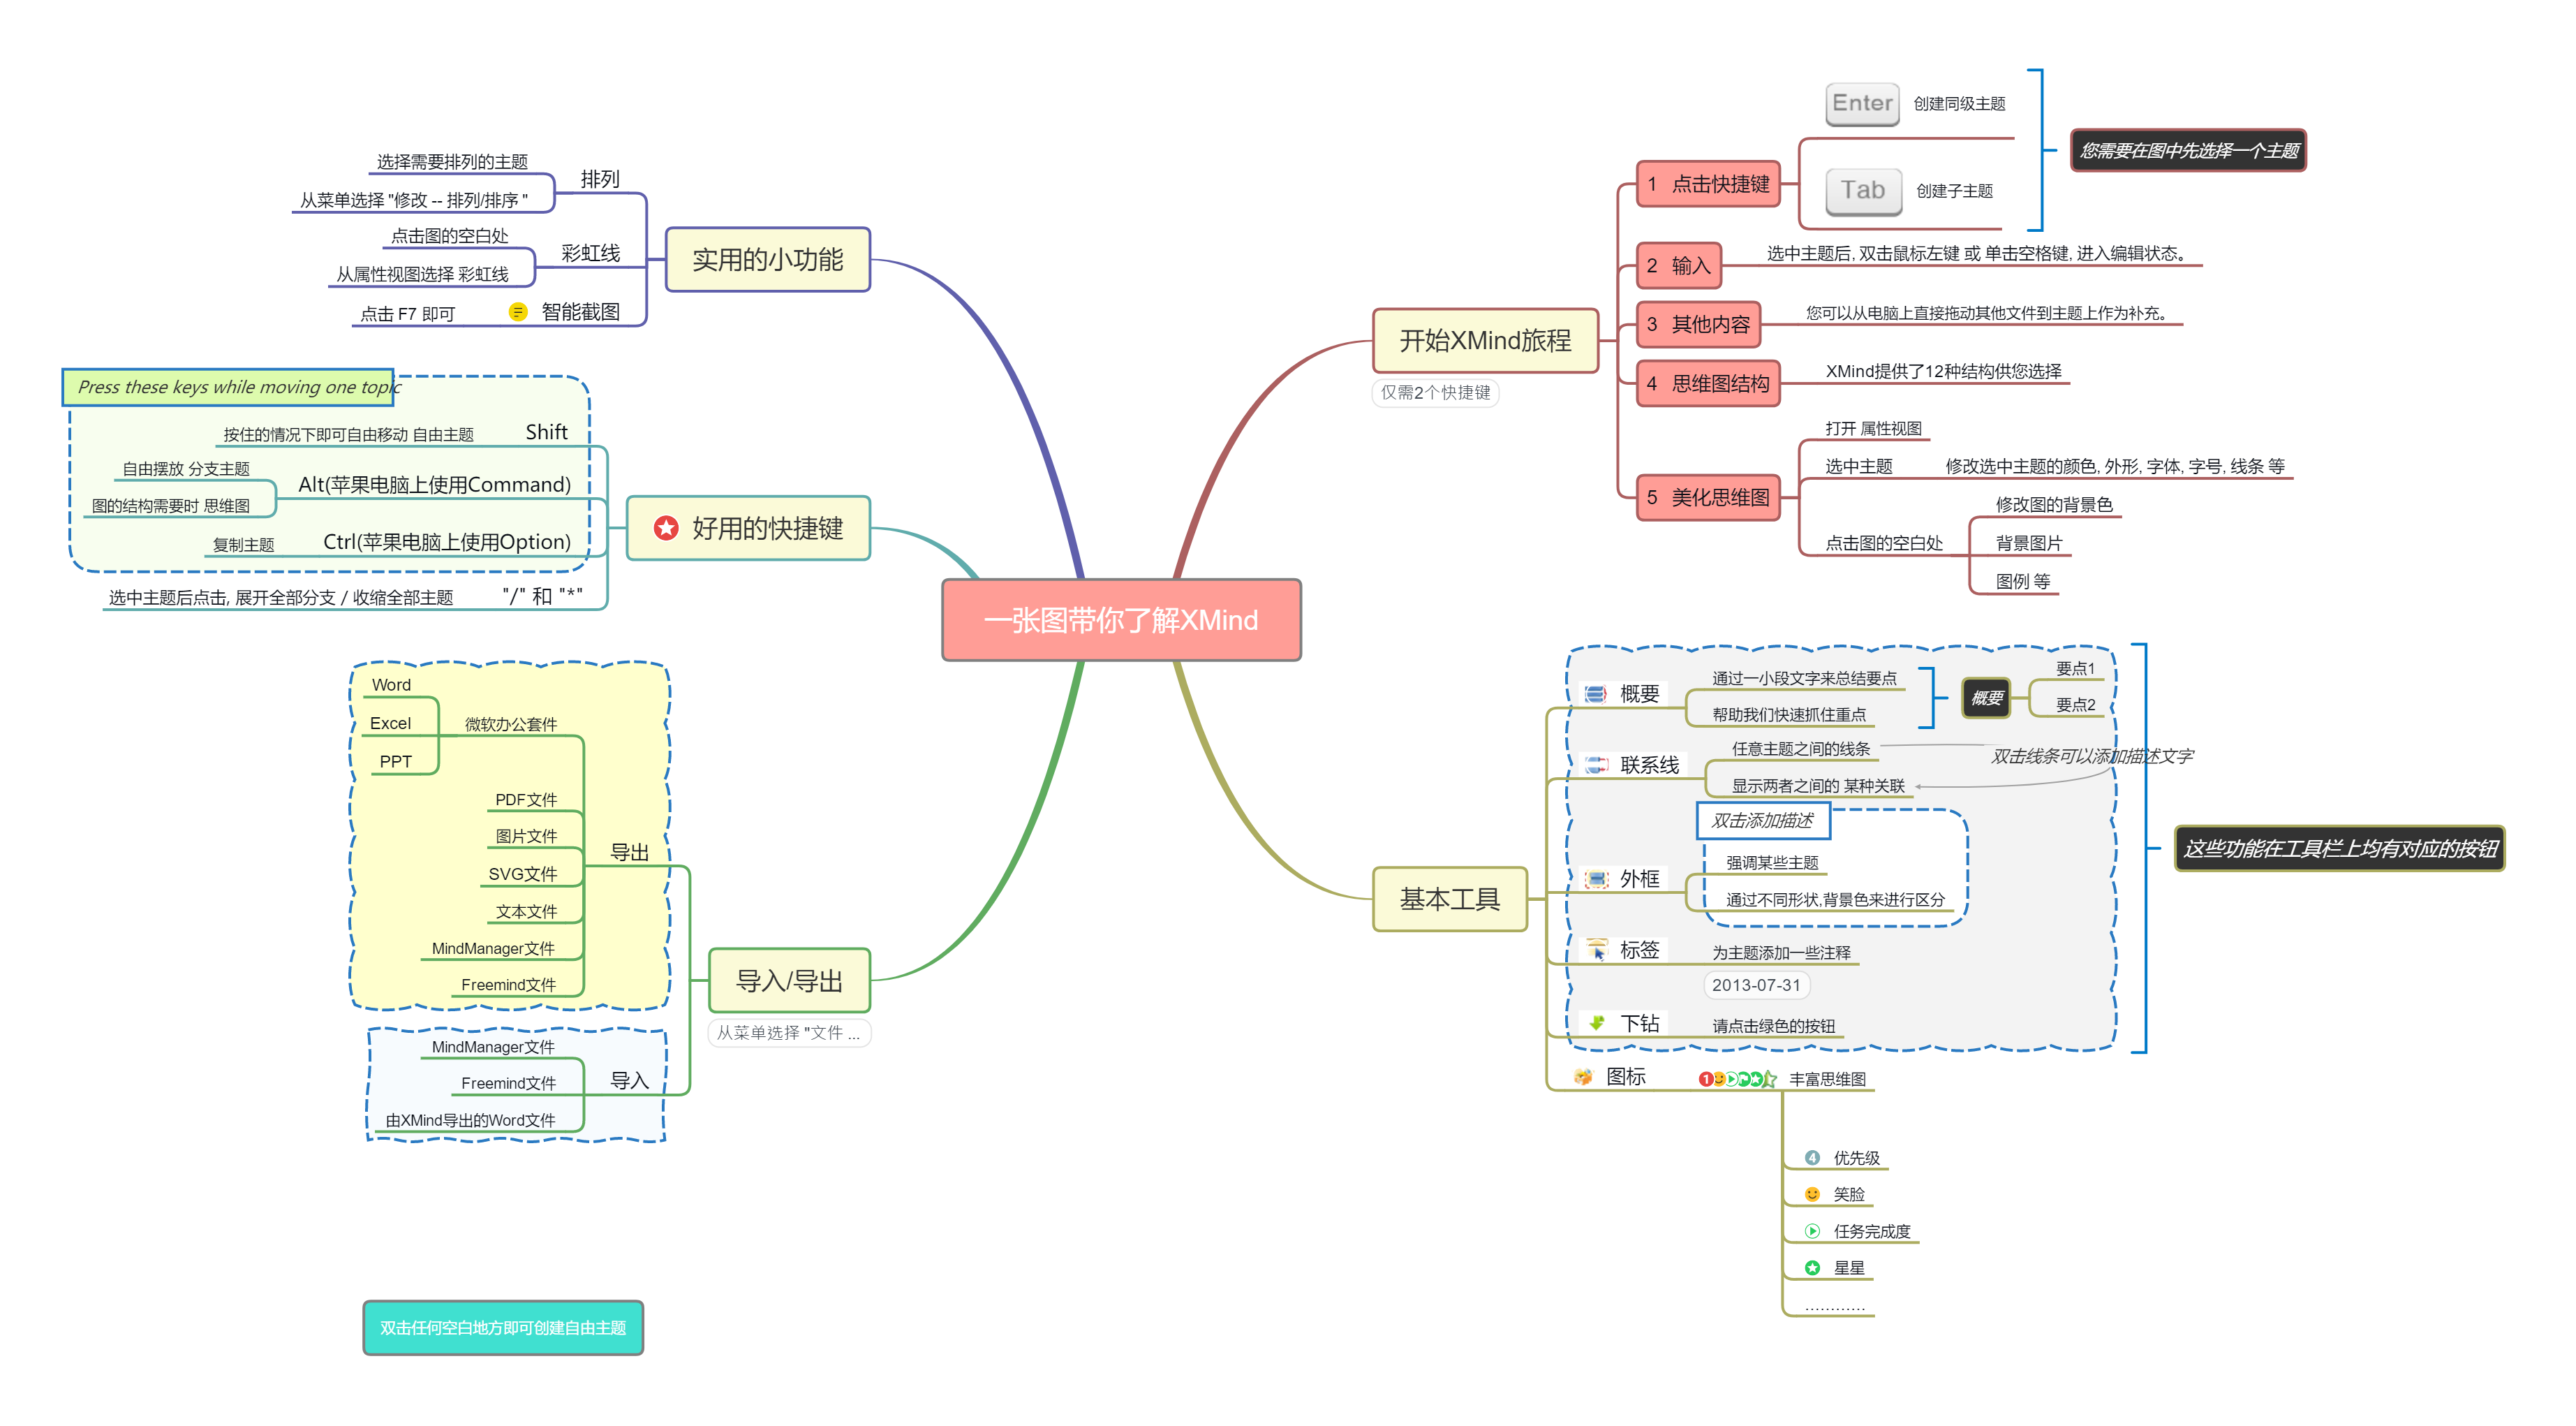Click the yellow note icon beside 智能截图
The width and height of the screenshot is (2576, 1426).
[517, 312]
